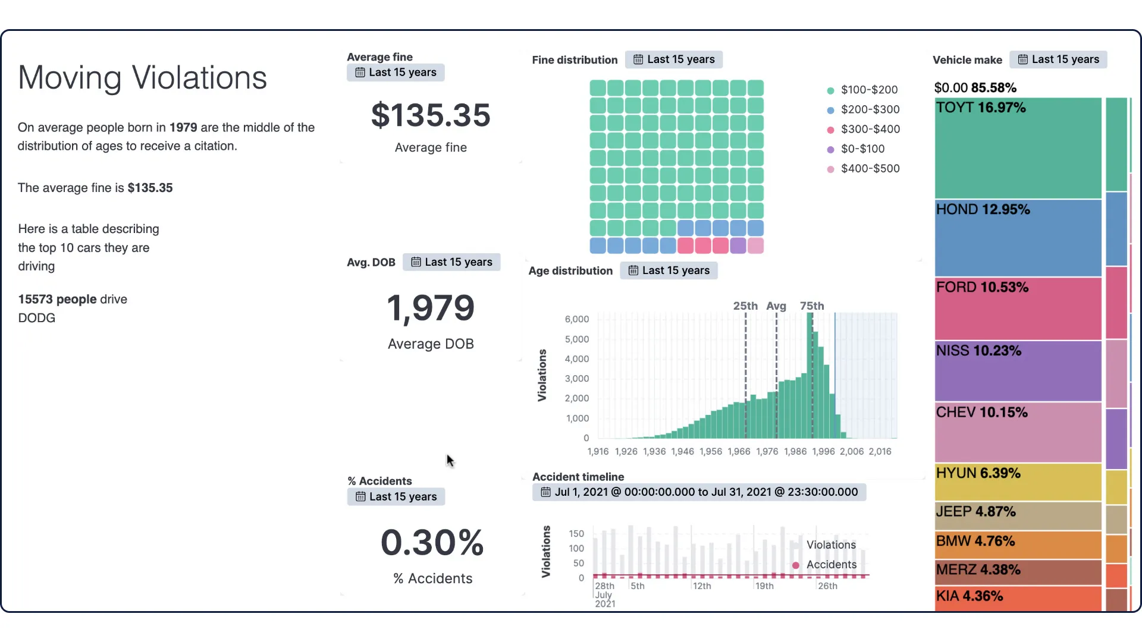
Task: Toggle the $100-$200 legend item
Action: (869, 90)
